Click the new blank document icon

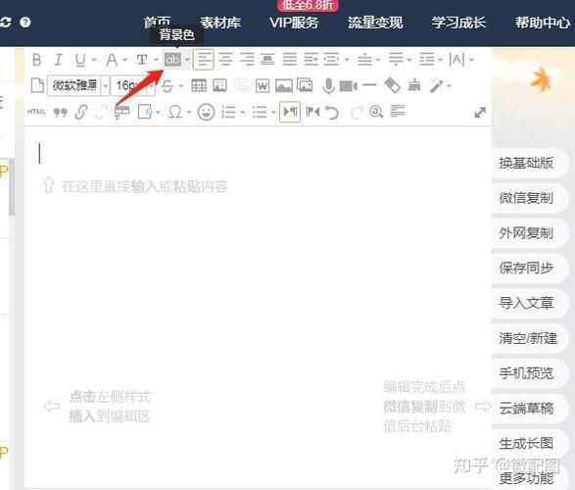37,85
